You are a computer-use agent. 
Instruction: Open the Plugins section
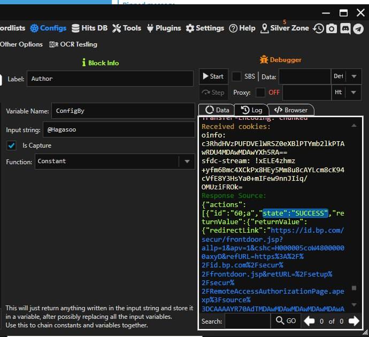tap(163, 28)
